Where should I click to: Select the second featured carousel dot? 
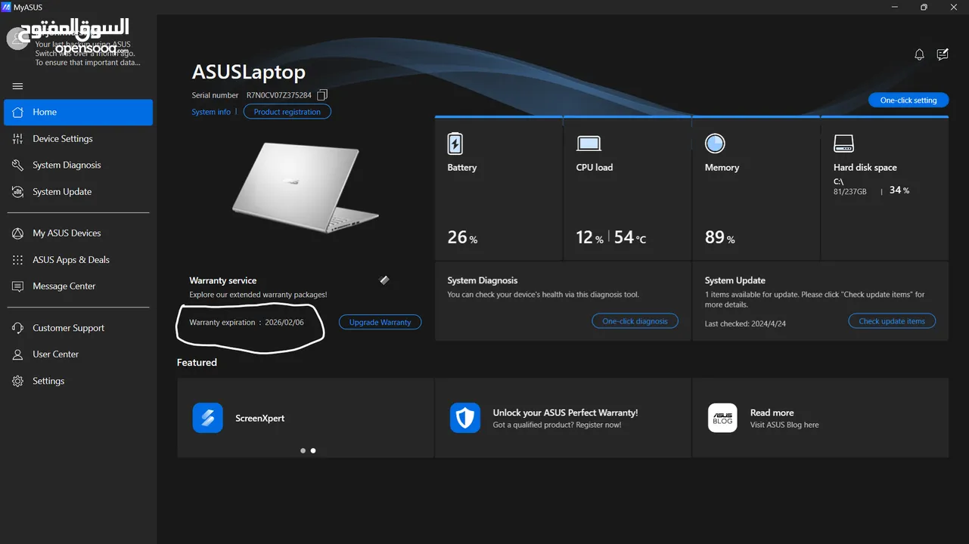(x=313, y=450)
